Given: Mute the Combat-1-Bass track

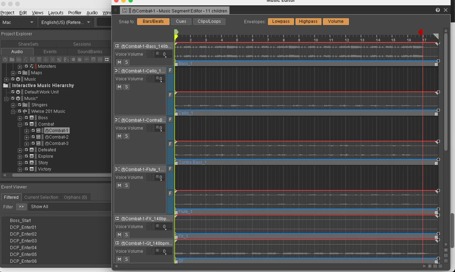Looking at the screenshot, I should (119, 62).
